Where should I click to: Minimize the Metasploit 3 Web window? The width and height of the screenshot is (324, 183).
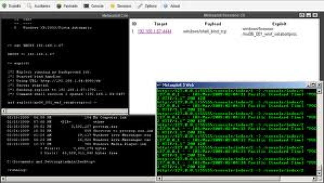click(x=308, y=85)
